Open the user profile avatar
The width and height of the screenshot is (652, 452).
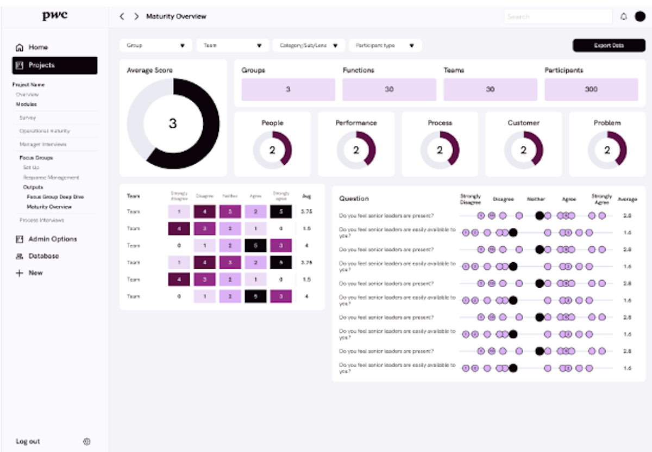(640, 17)
